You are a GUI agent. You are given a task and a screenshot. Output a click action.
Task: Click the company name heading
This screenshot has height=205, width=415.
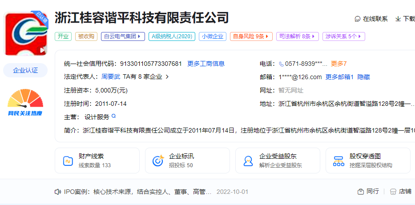coord(141,18)
